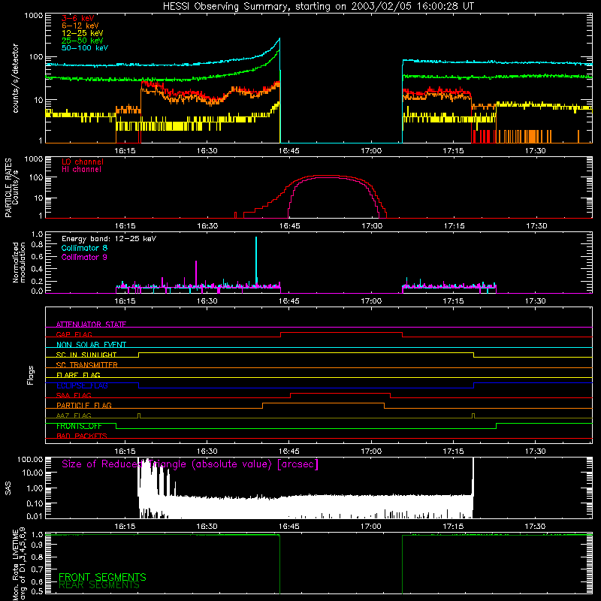Click the 'counts/s/detector' axis label
The width and height of the screenshot is (601, 601).
click(15, 78)
